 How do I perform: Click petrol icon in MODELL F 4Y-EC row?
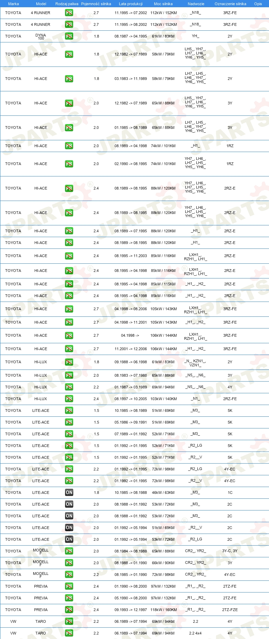pyautogui.click(x=69, y=575)
